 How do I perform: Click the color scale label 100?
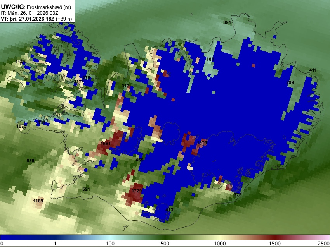pyautogui.click(x=110, y=244)
